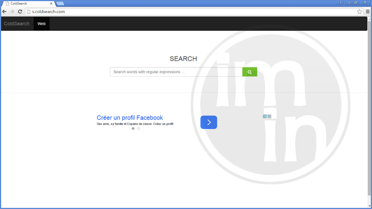The image size is (372, 209).
Task: Go back with the browser back arrow
Action: point(4,11)
